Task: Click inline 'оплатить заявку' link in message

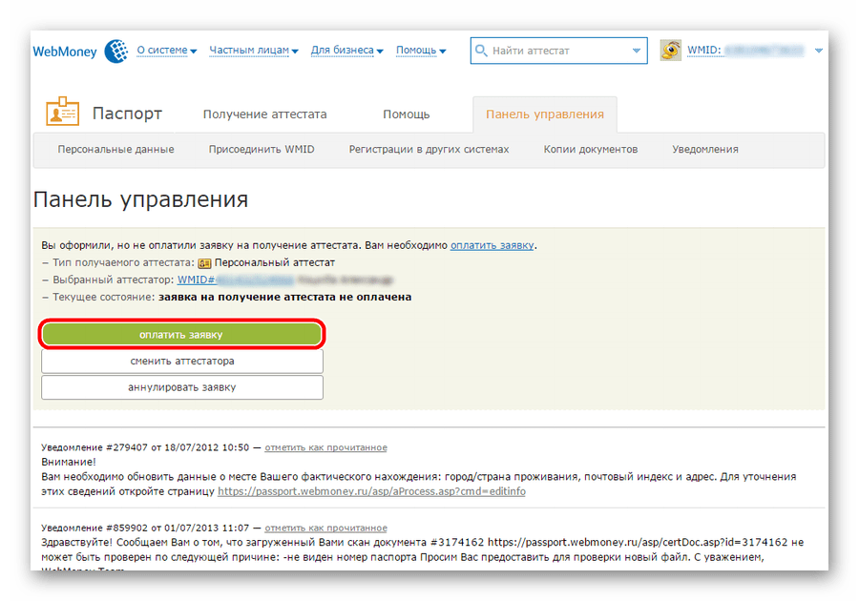Action: [x=492, y=245]
